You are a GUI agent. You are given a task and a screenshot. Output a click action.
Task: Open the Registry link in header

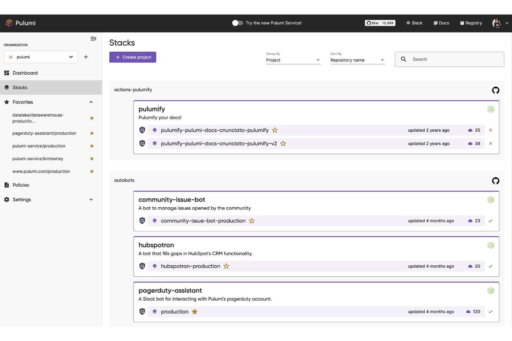click(x=471, y=23)
